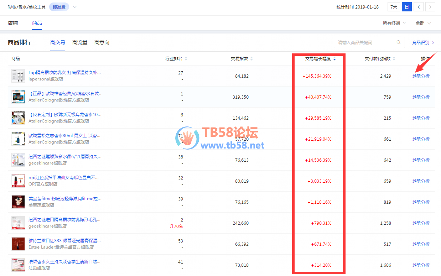Open the 纽西之谜进口隔离霜 product link
The height and width of the screenshot is (276, 441).
64,220
